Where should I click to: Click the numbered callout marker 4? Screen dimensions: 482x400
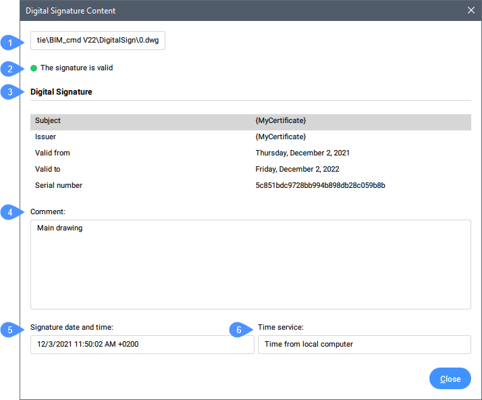click(x=9, y=212)
